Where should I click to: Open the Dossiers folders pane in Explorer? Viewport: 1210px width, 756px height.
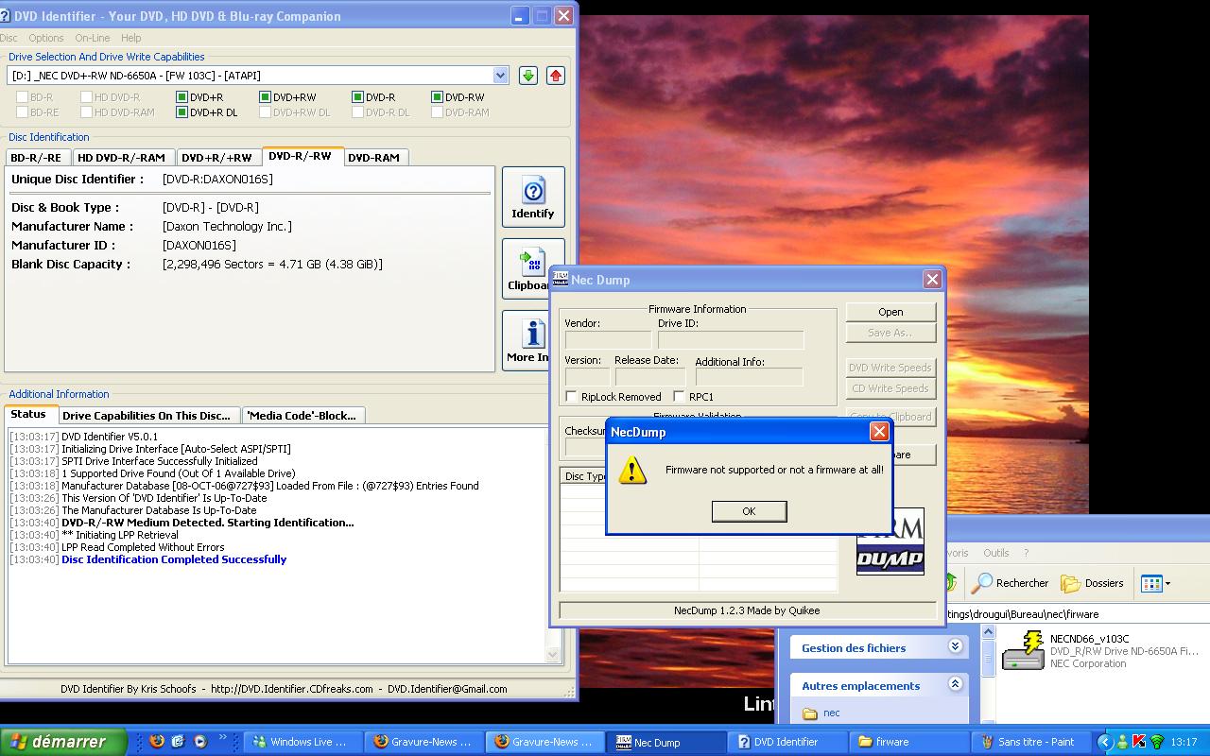point(1093,583)
